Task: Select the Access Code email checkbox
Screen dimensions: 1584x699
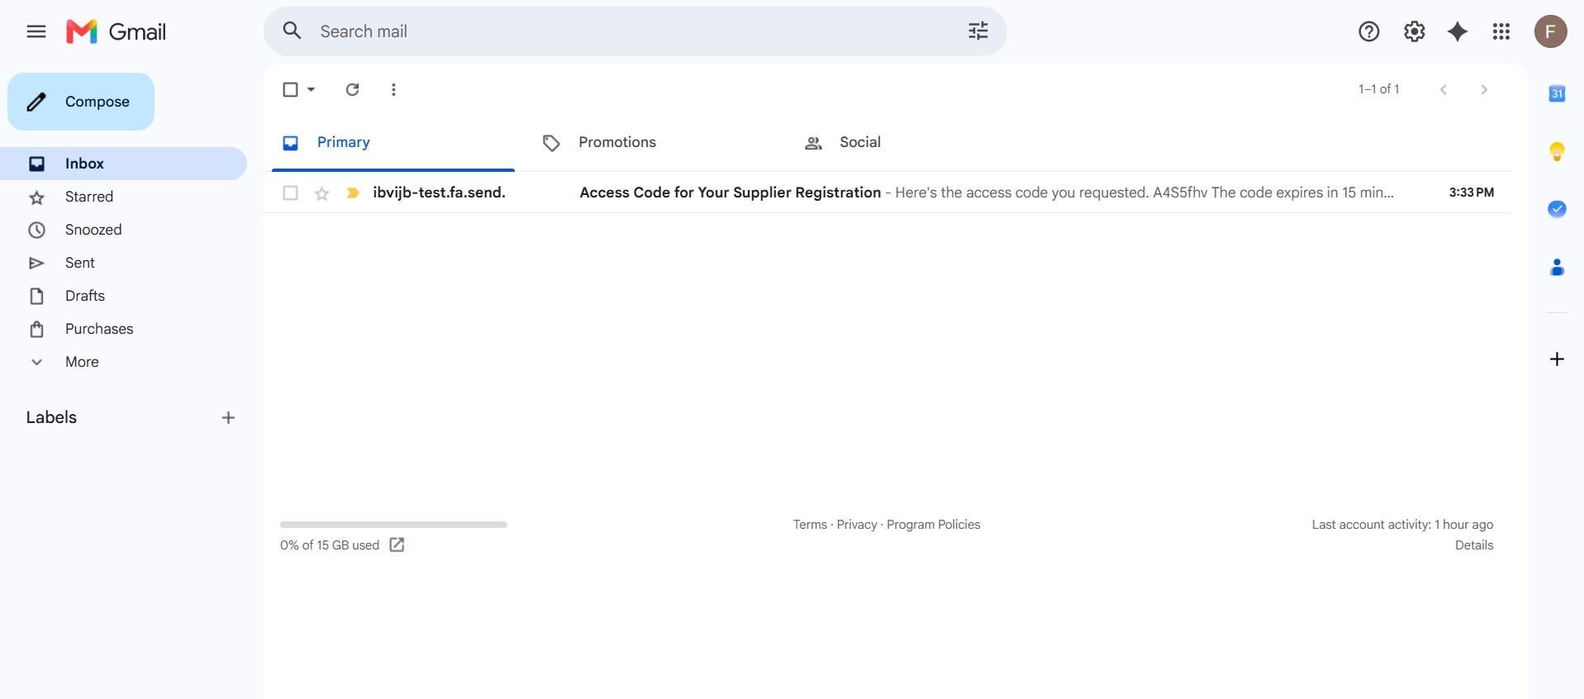Action: [290, 193]
